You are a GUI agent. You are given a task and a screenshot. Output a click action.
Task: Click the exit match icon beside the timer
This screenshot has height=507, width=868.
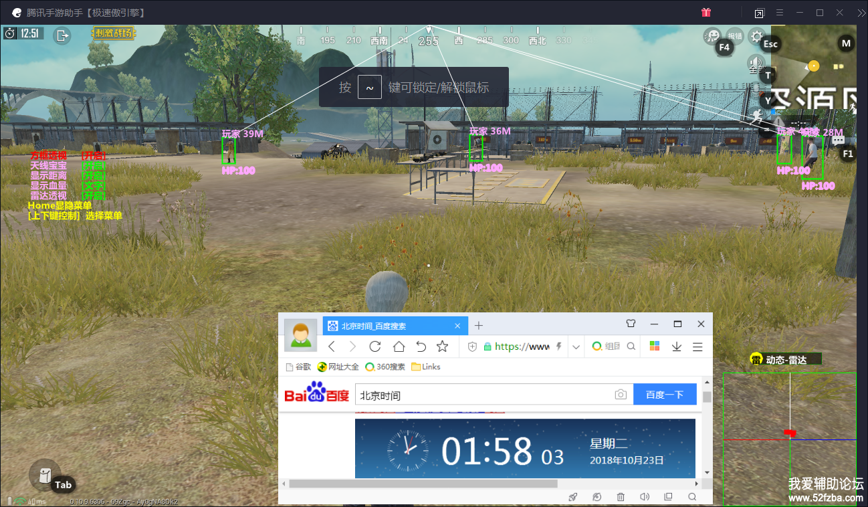click(62, 35)
